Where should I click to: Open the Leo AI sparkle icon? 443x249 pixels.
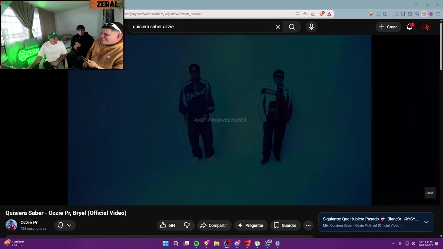(417, 14)
